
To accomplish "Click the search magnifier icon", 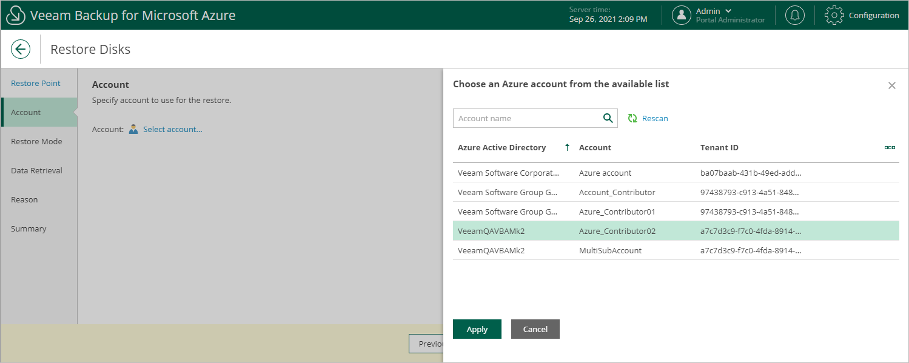I will click(608, 118).
